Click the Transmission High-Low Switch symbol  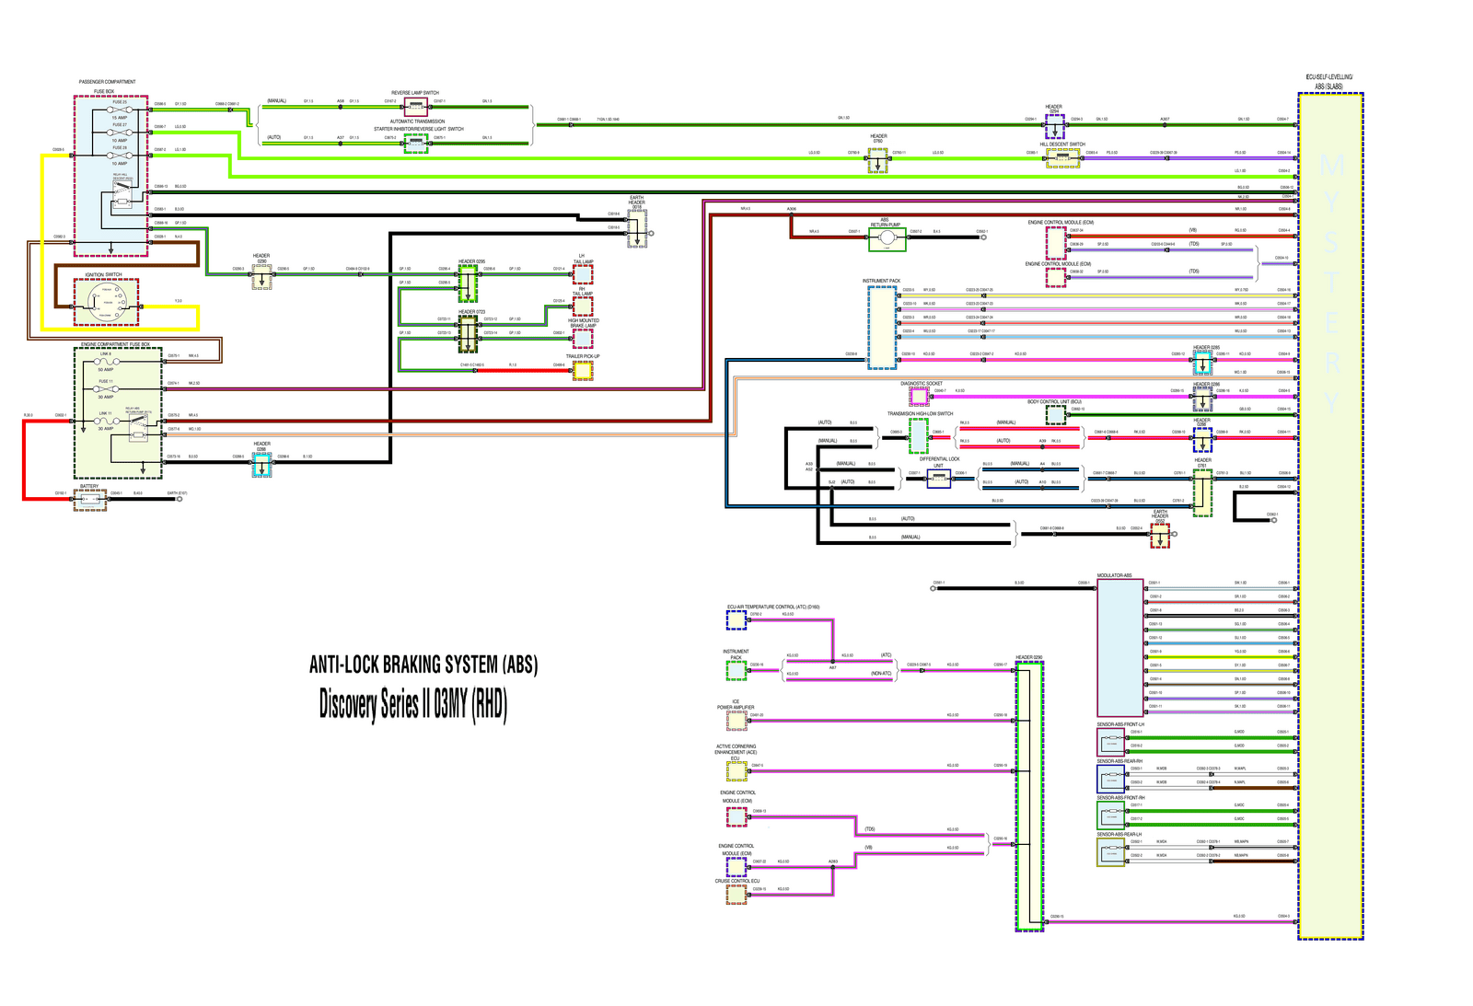[919, 435]
